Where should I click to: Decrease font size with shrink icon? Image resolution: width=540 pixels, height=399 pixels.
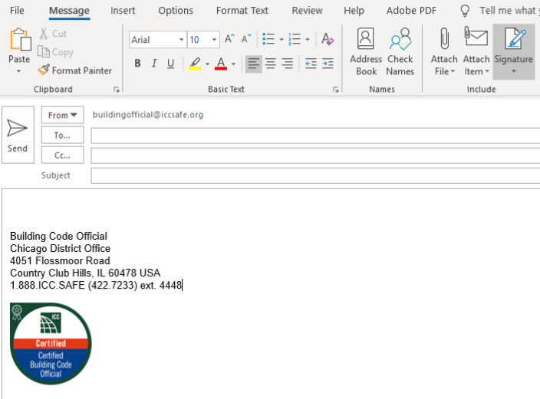pyautogui.click(x=246, y=39)
